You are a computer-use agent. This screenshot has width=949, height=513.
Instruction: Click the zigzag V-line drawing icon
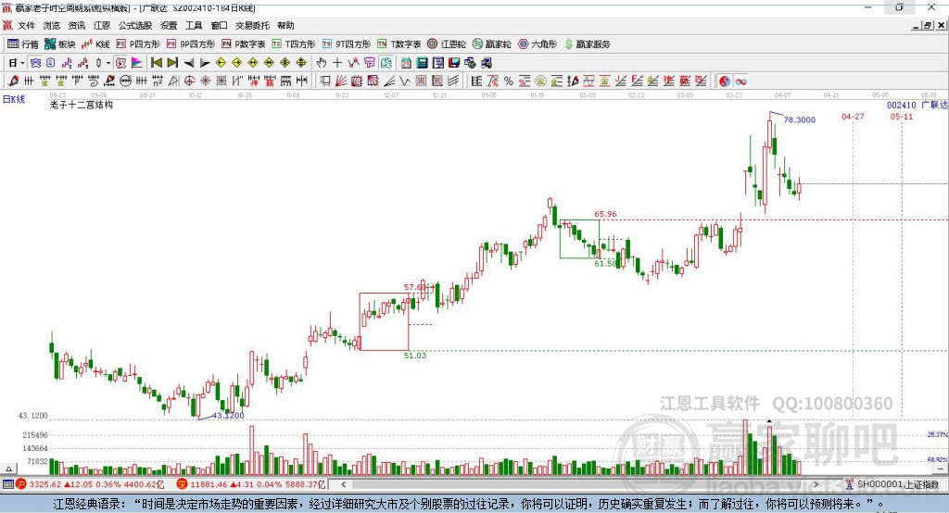point(404,81)
